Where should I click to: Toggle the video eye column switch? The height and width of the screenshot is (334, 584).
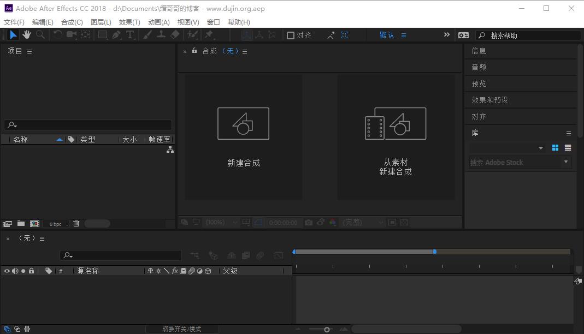click(x=7, y=271)
